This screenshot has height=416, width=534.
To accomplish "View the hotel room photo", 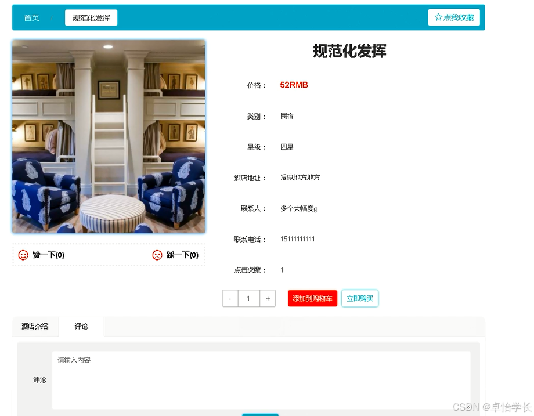I will [x=108, y=136].
